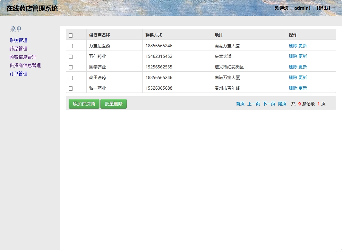Viewport: 342px width, 250px height.
Task: Open the 订单管理 menu
Action: 18,74
